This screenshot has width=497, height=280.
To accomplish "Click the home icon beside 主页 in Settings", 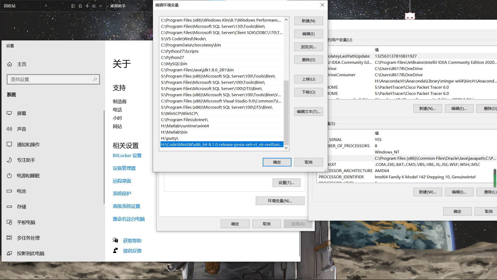I will click(x=10, y=64).
